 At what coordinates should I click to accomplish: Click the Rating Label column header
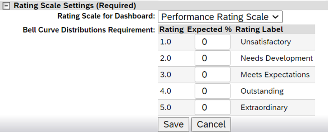click(x=259, y=29)
